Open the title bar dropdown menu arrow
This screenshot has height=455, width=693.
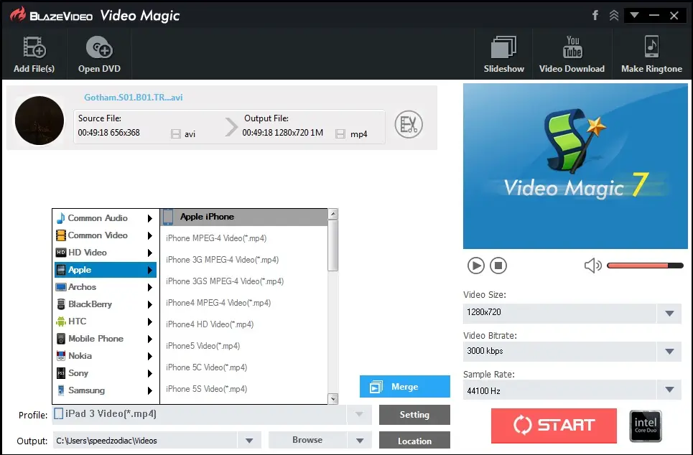pos(634,16)
